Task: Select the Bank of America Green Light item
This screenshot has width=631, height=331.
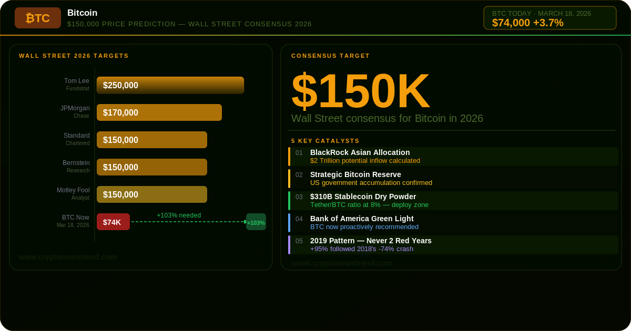Action: (x=453, y=223)
